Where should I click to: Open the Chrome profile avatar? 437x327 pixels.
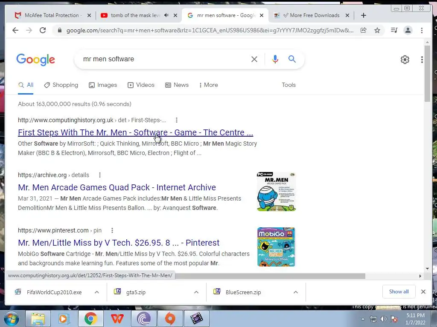click(408, 30)
